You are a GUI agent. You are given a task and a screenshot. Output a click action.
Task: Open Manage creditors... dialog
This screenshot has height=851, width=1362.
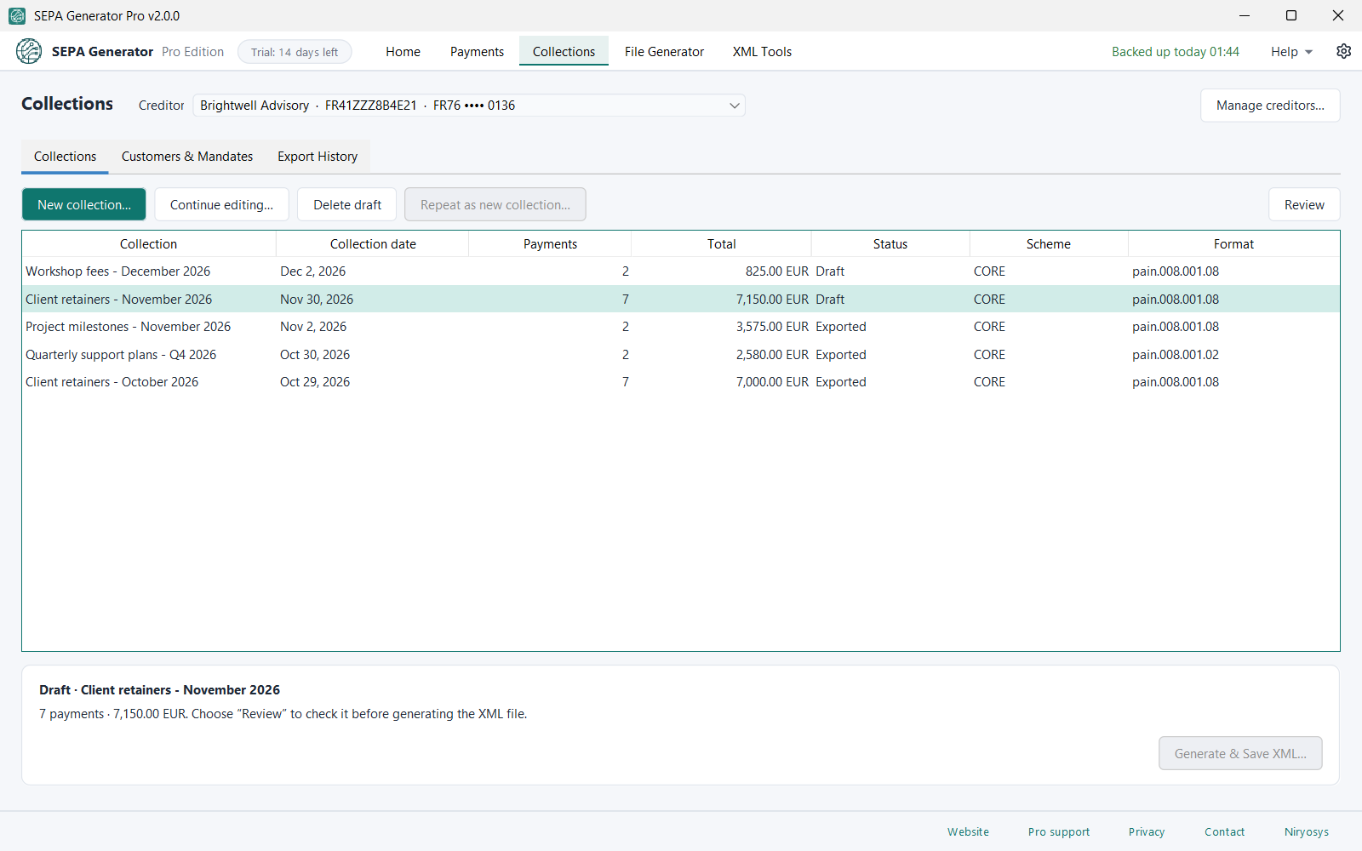click(1270, 106)
